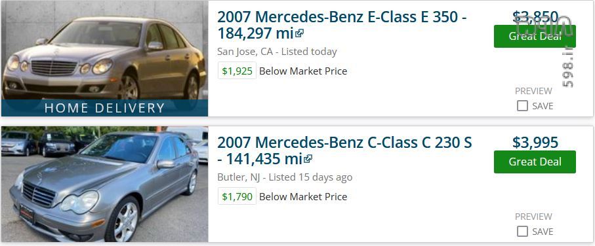
Task: Open the 2007 Mercedes-Benz E-Class E 350 listing
Action: 342,25
